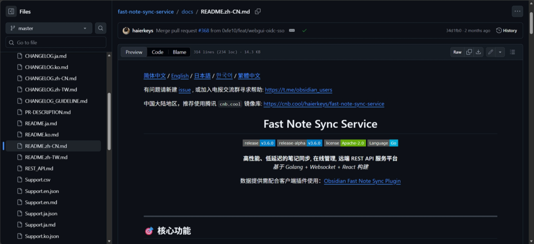
Task: Click the Raw button
Action: pyautogui.click(x=457, y=52)
